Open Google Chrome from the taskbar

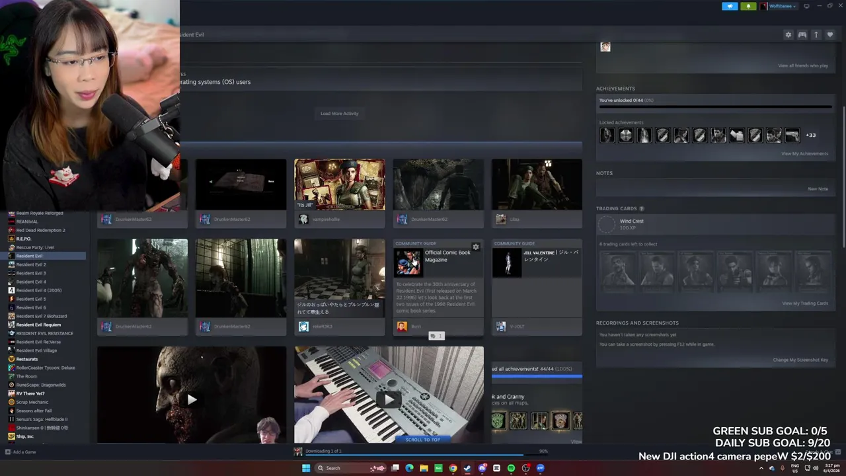(453, 468)
